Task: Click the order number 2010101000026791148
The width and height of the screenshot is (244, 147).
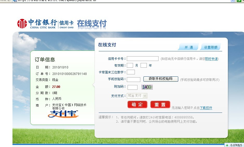Action: click(x=70, y=74)
